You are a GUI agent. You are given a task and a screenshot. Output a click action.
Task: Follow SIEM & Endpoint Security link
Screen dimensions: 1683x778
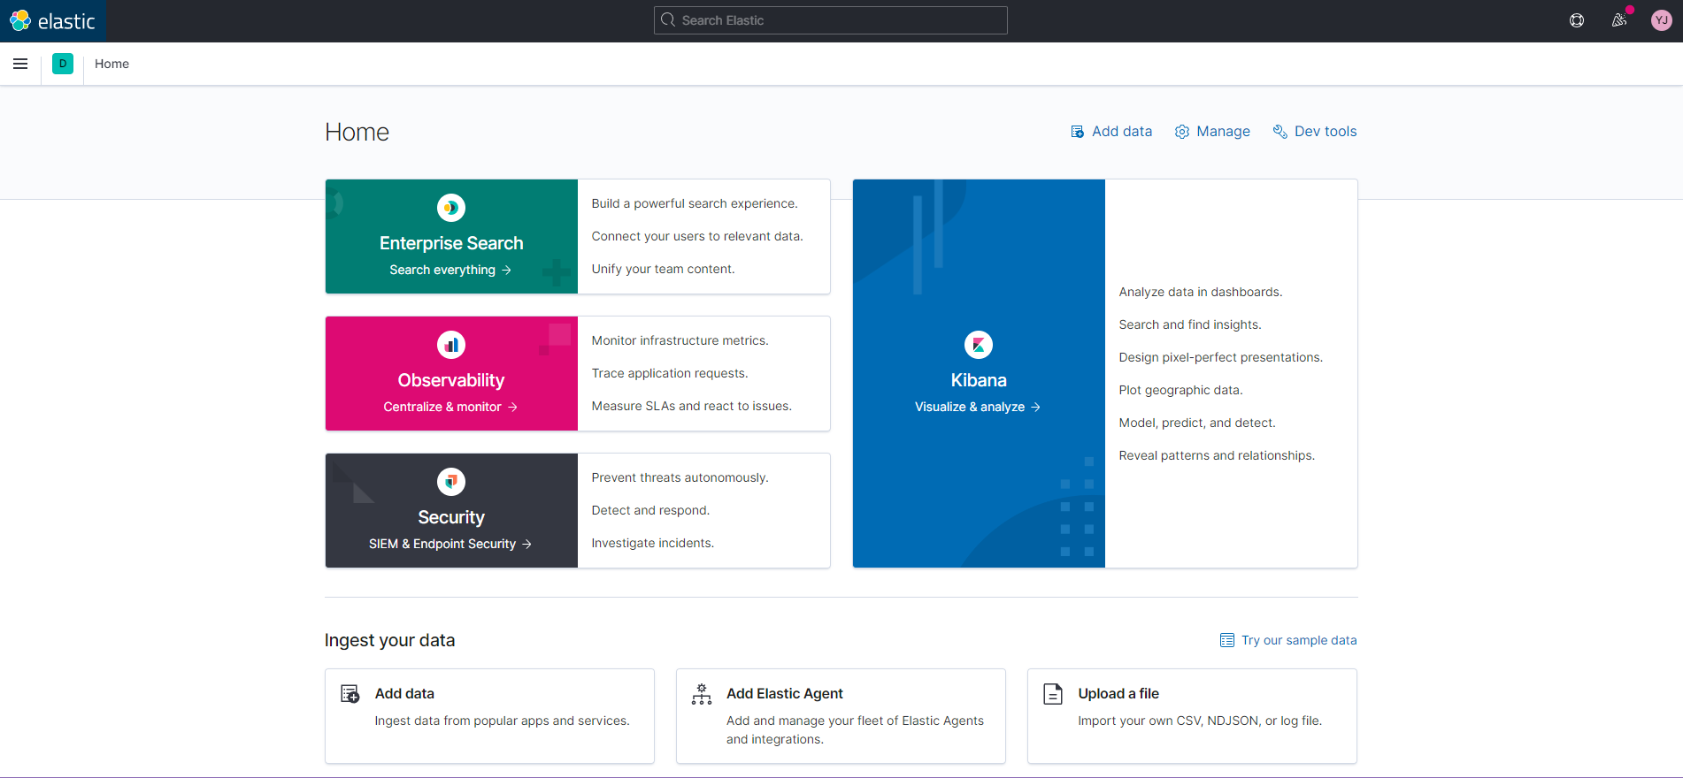450,544
